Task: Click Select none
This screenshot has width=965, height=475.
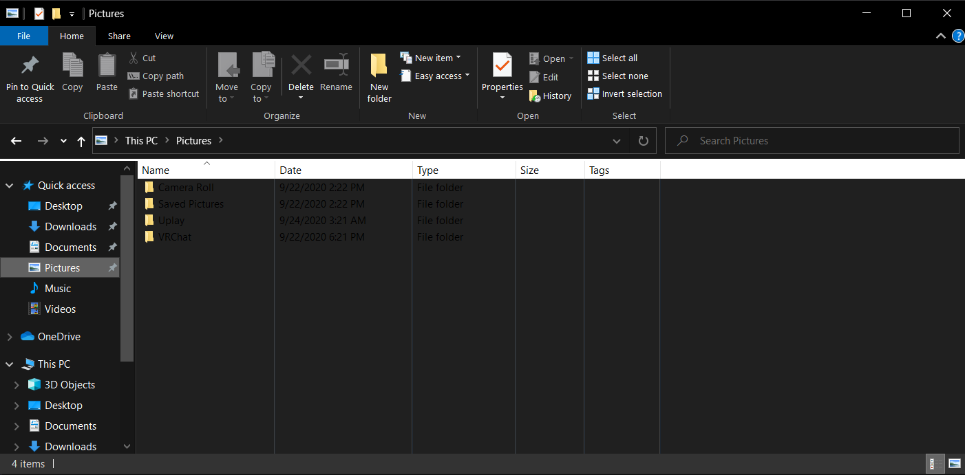Action: tap(618, 76)
